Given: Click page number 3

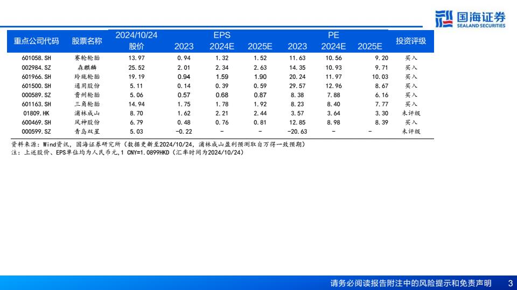Looking at the screenshot, I should 511,283.
